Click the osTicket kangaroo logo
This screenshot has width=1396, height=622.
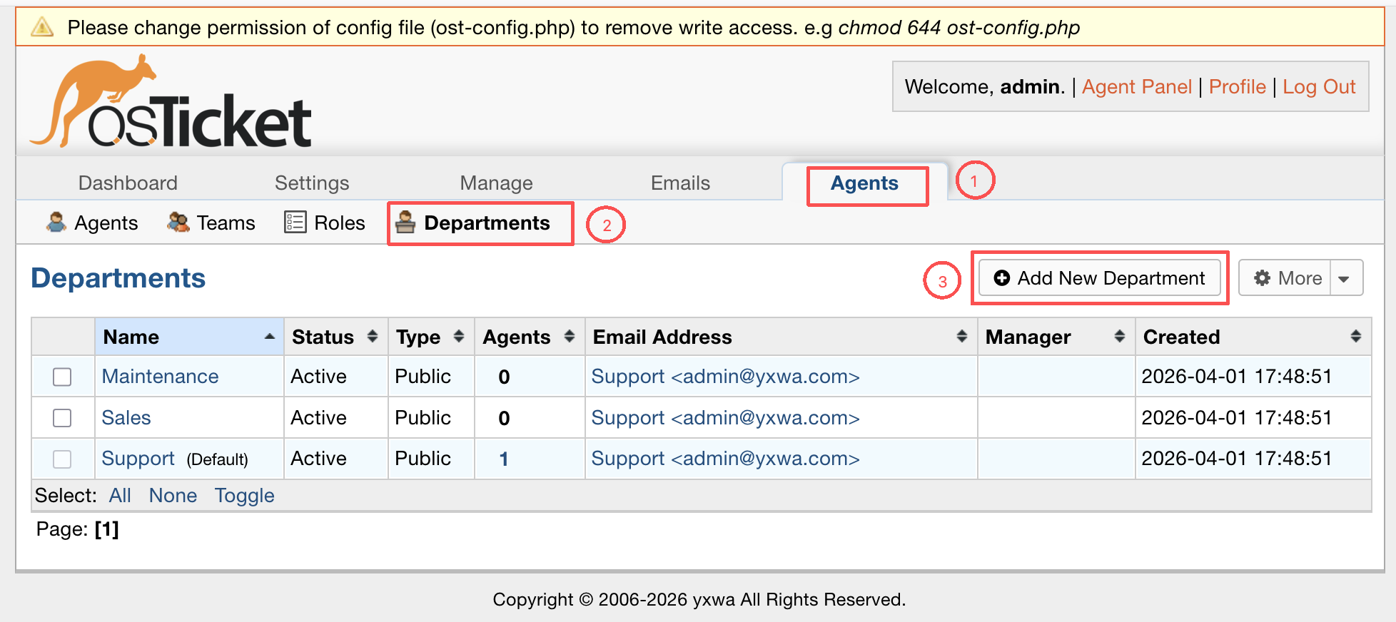[x=171, y=102]
